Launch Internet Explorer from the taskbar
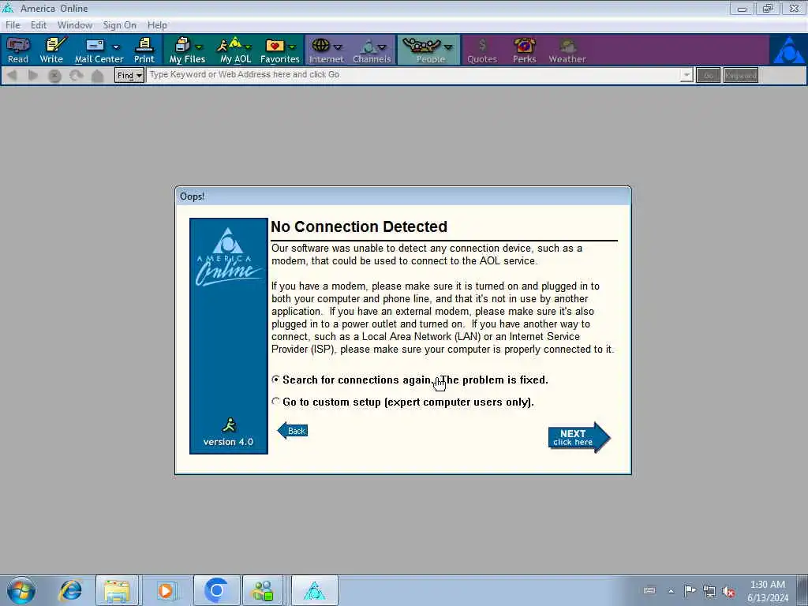 coord(70,590)
